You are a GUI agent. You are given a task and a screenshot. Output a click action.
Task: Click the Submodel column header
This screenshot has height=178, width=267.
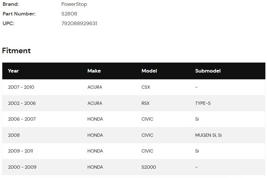pos(208,71)
